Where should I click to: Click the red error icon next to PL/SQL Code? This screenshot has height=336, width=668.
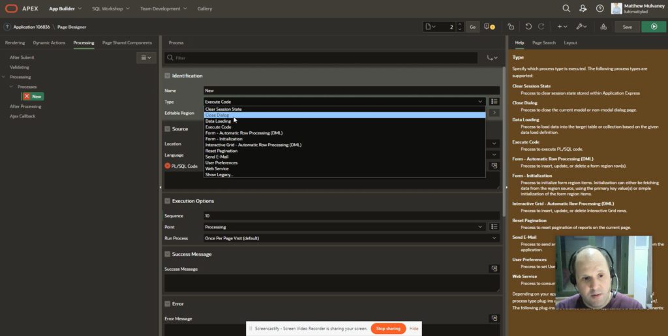[168, 166]
